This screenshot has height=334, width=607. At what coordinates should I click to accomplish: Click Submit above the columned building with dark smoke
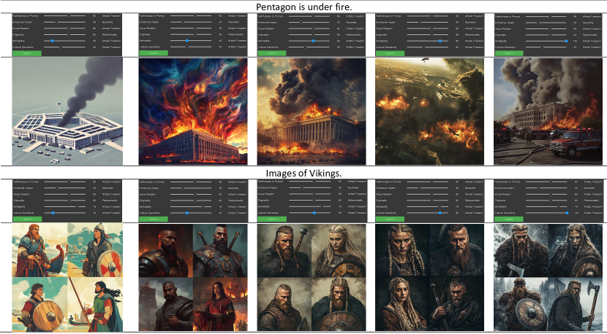272,53
